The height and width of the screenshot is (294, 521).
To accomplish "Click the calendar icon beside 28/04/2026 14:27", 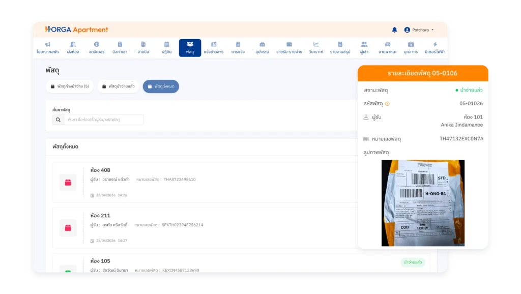I will pyautogui.click(x=93, y=241).
